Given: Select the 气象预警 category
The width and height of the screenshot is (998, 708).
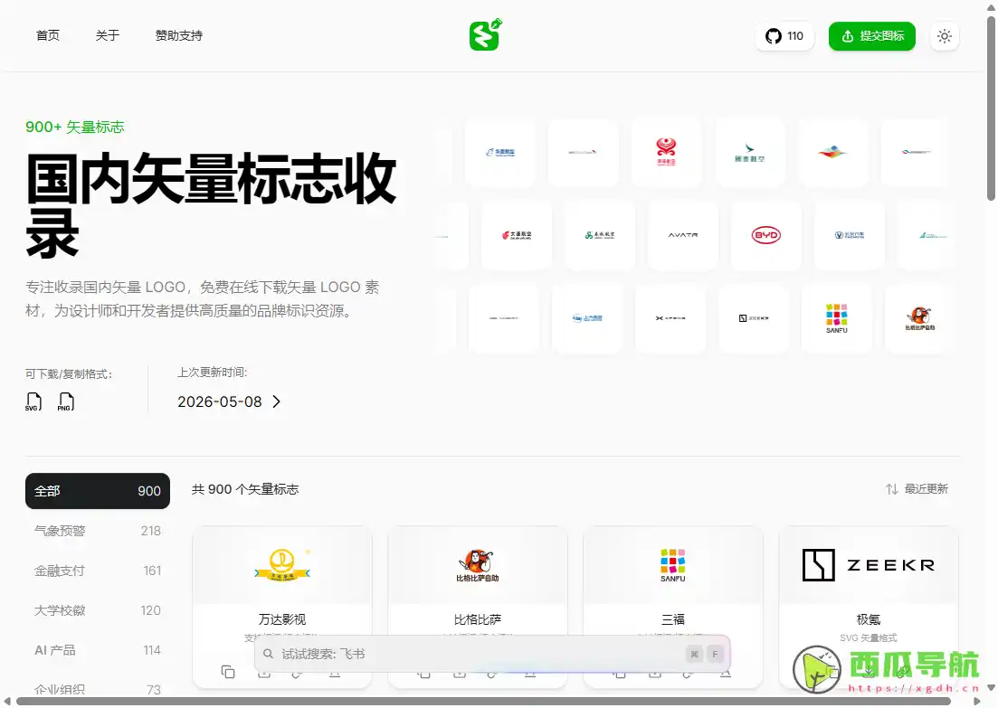Looking at the screenshot, I should [98, 531].
